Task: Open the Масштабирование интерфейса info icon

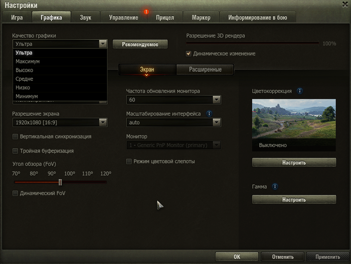Action: (209, 113)
